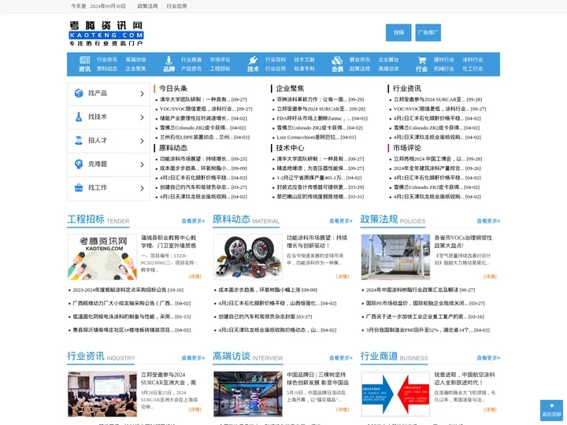Click the 技术 plug icon in the nav bar

point(253,60)
